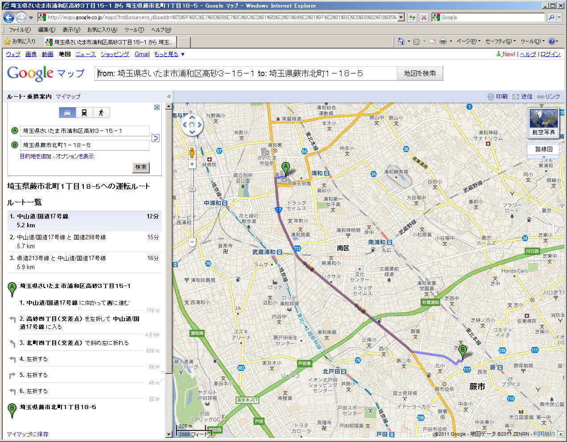Viewport: 567px width, 442px height.
Task: Select the car driving mode button
Action: [x=67, y=113]
